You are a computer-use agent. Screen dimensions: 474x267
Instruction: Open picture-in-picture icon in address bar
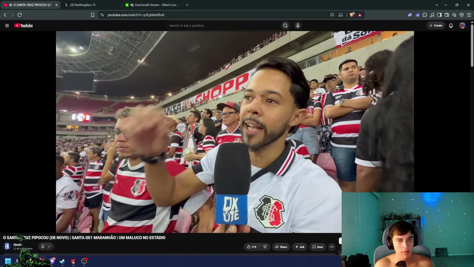(341, 15)
